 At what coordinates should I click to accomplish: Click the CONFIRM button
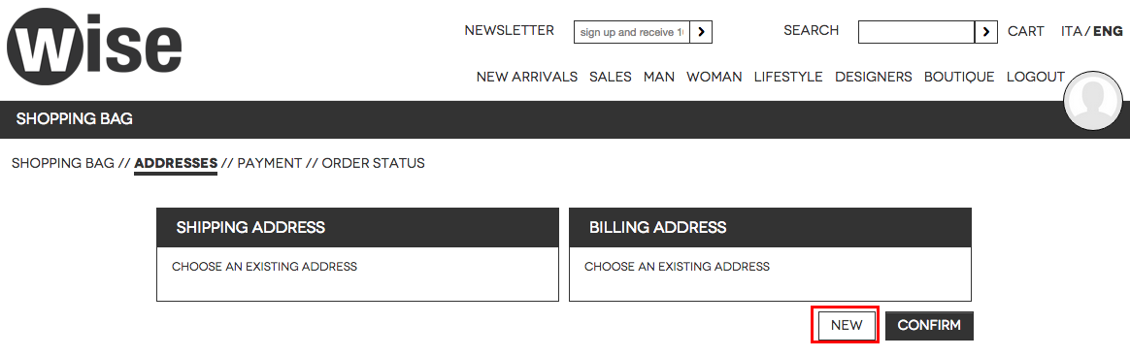[x=929, y=325]
